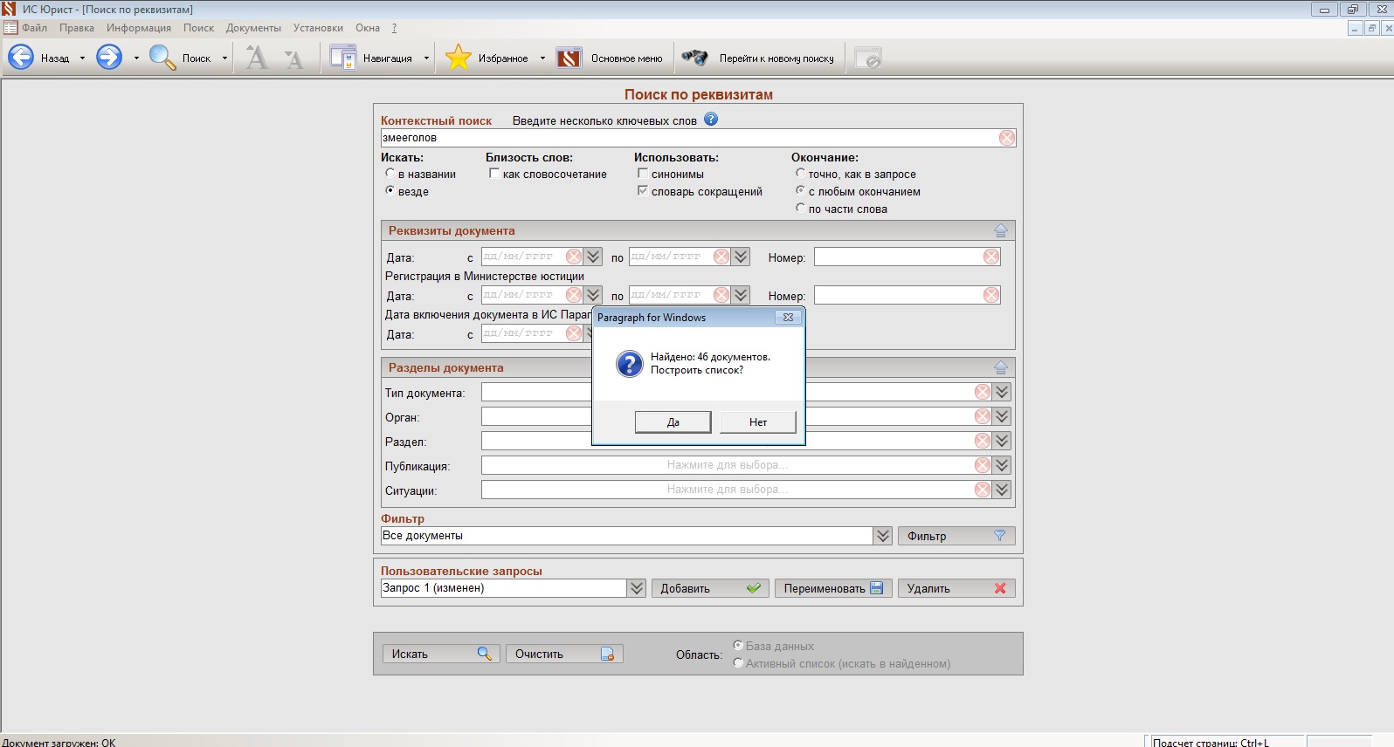Expand the Ситуации dropdown
The image size is (1394, 747).
click(x=1003, y=490)
